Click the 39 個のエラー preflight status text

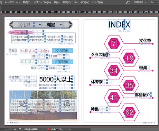[x=56, y=129]
